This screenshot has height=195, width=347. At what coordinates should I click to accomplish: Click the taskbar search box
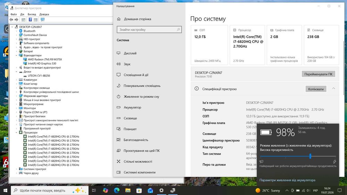tap(50, 190)
